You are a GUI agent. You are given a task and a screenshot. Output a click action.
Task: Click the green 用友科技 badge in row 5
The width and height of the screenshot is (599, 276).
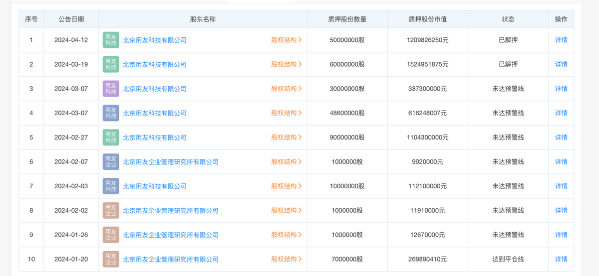(x=111, y=138)
